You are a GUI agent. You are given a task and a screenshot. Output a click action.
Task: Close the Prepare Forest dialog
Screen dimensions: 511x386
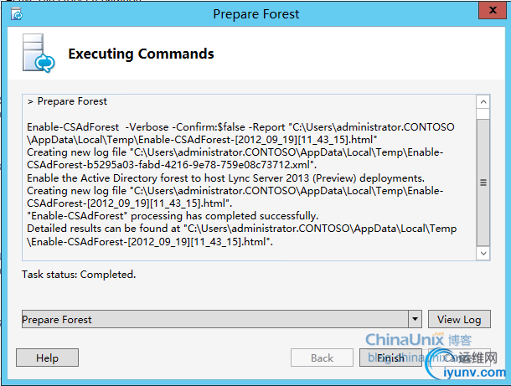tap(493, 10)
